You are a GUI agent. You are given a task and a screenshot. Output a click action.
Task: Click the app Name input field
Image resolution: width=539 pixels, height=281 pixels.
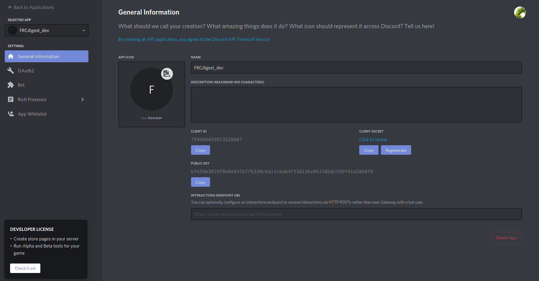pos(356,68)
